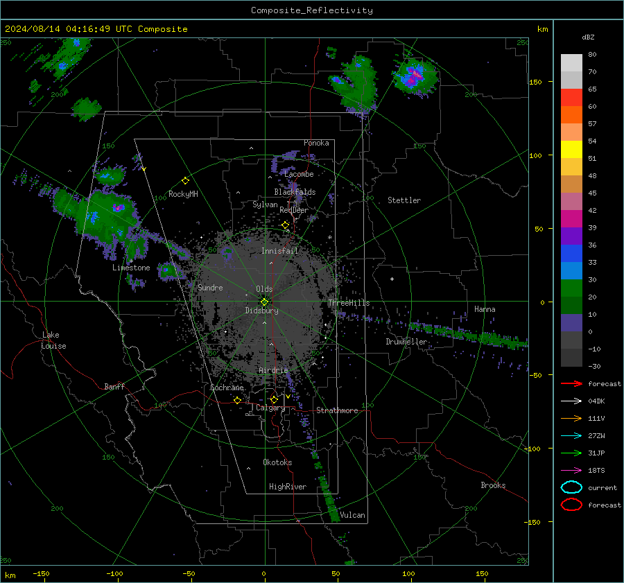Click the Lacombe label
Image resolution: width=624 pixels, height=583 pixels.
click(x=299, y=174)
